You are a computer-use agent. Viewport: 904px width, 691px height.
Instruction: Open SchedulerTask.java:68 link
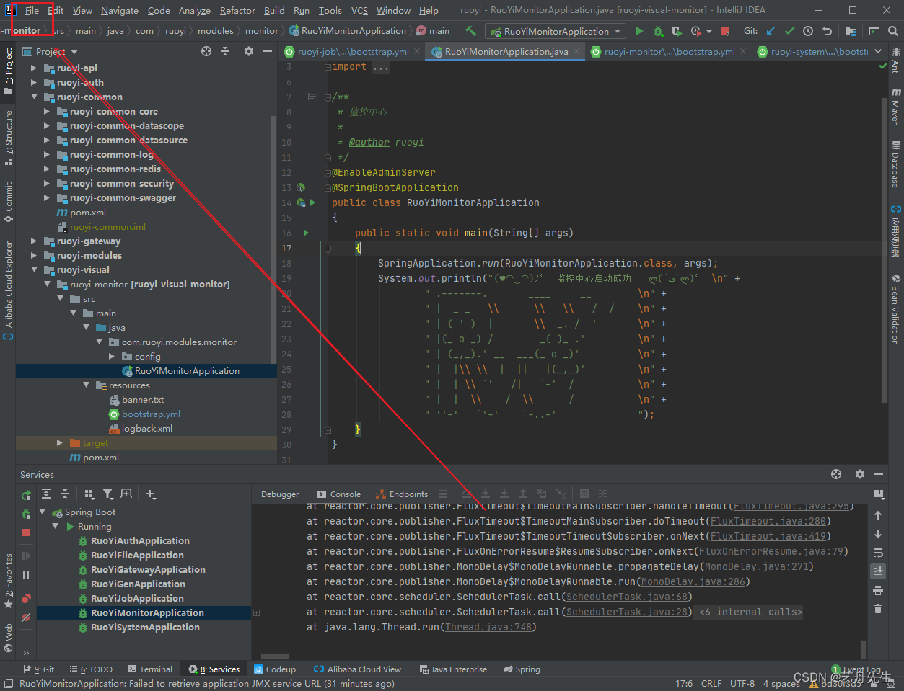pos(627,597)
